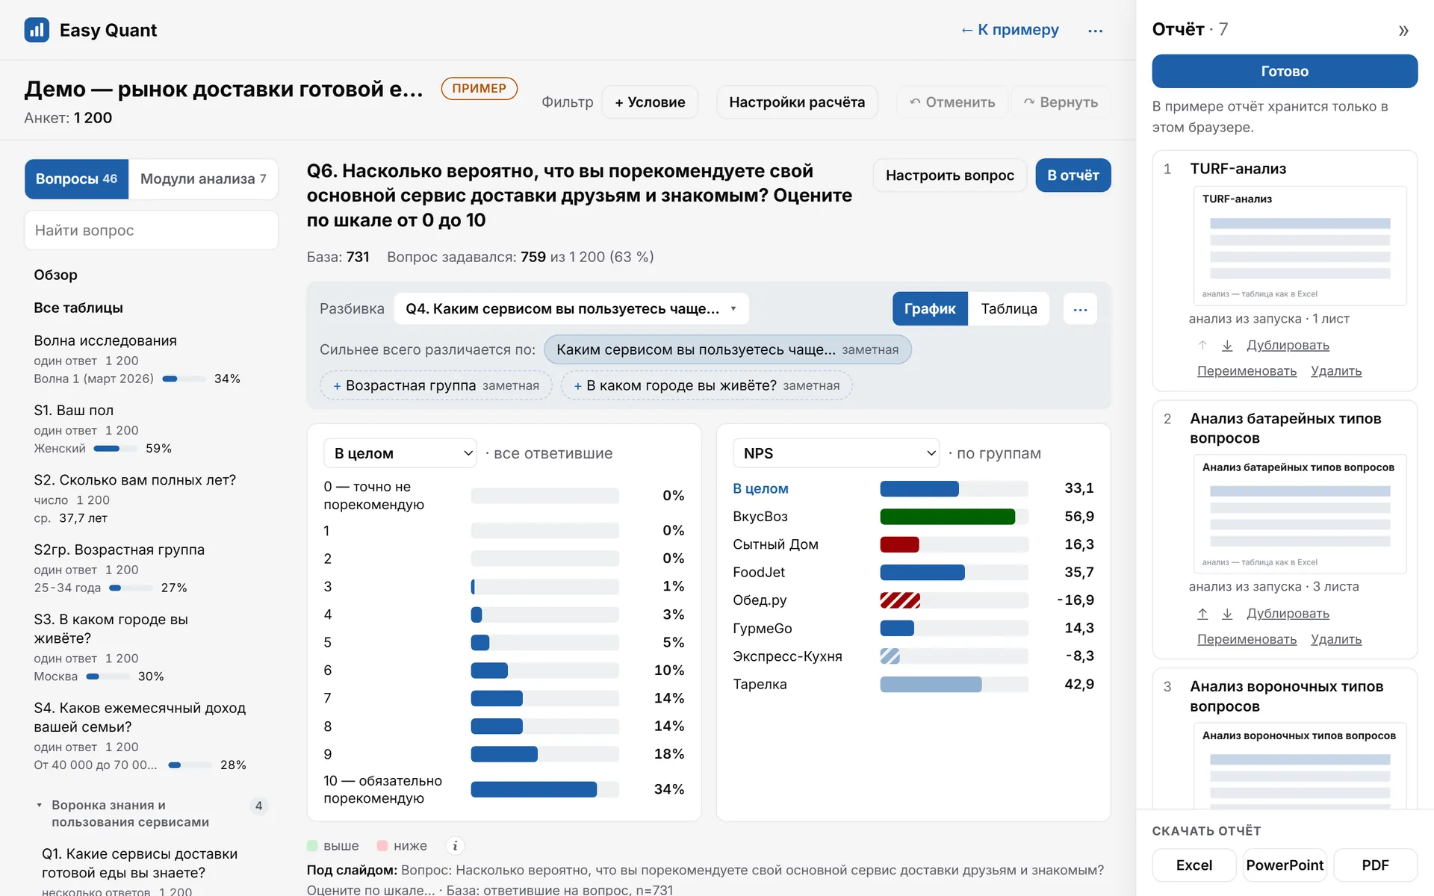Open Настройки расчёта

pyautogui.click(x=797, y=102)
